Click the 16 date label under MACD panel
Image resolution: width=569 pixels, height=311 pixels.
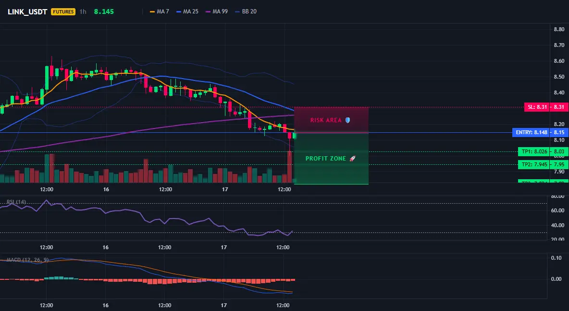click(105, 305)
